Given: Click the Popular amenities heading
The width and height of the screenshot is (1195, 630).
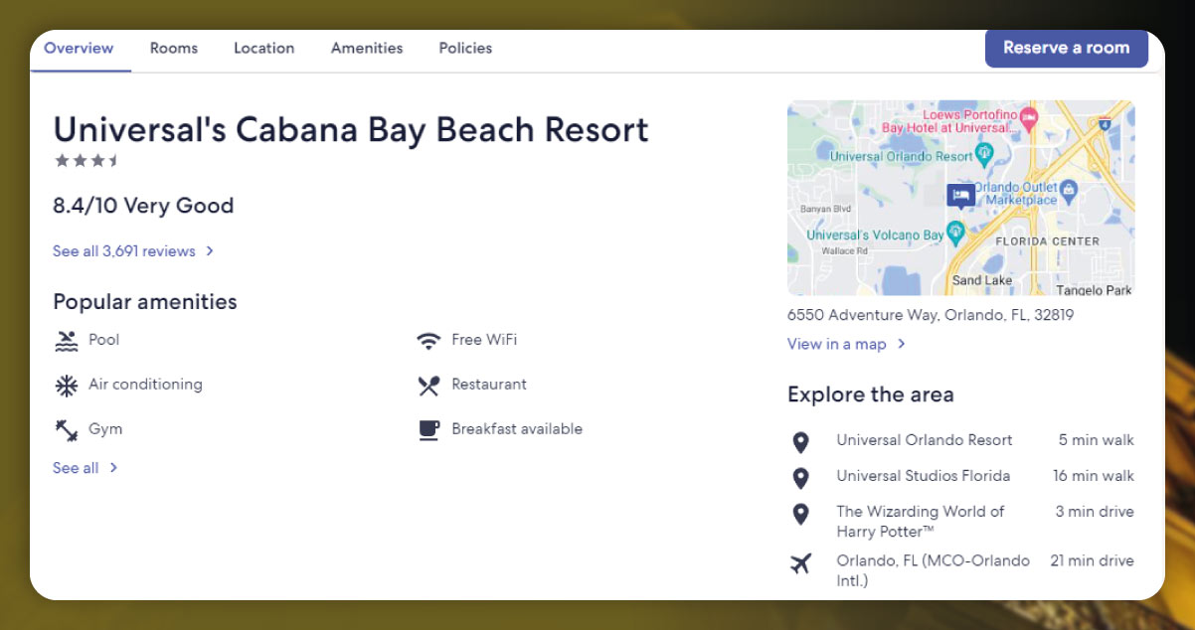Looking at the screenshot, I should click(x=145, y=302).
